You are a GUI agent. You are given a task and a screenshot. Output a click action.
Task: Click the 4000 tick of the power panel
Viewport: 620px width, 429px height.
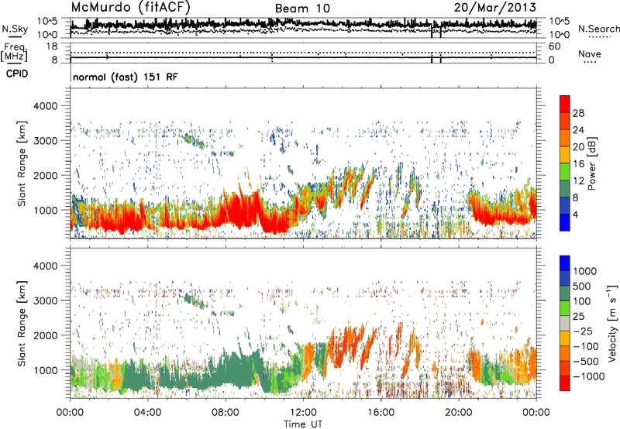(x=45, y=106)
